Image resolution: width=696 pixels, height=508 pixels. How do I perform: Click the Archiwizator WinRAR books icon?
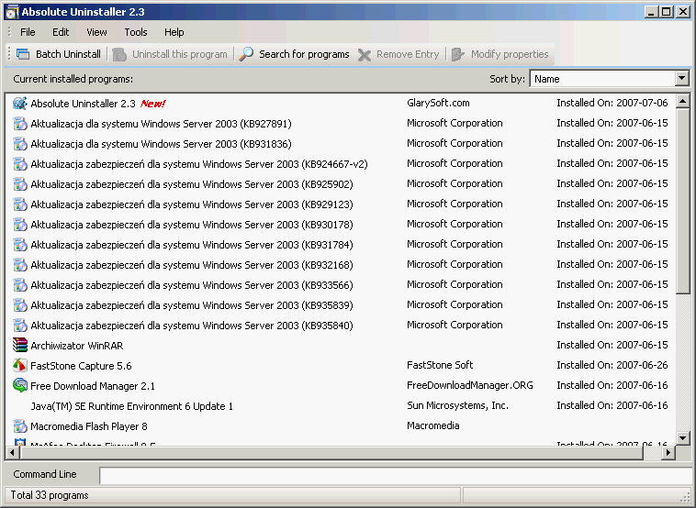pyautogui.click(x=20, y=346)
